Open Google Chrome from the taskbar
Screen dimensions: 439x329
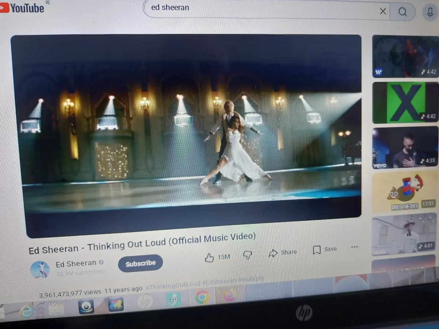pyautogui.click(x=202, y=297)
